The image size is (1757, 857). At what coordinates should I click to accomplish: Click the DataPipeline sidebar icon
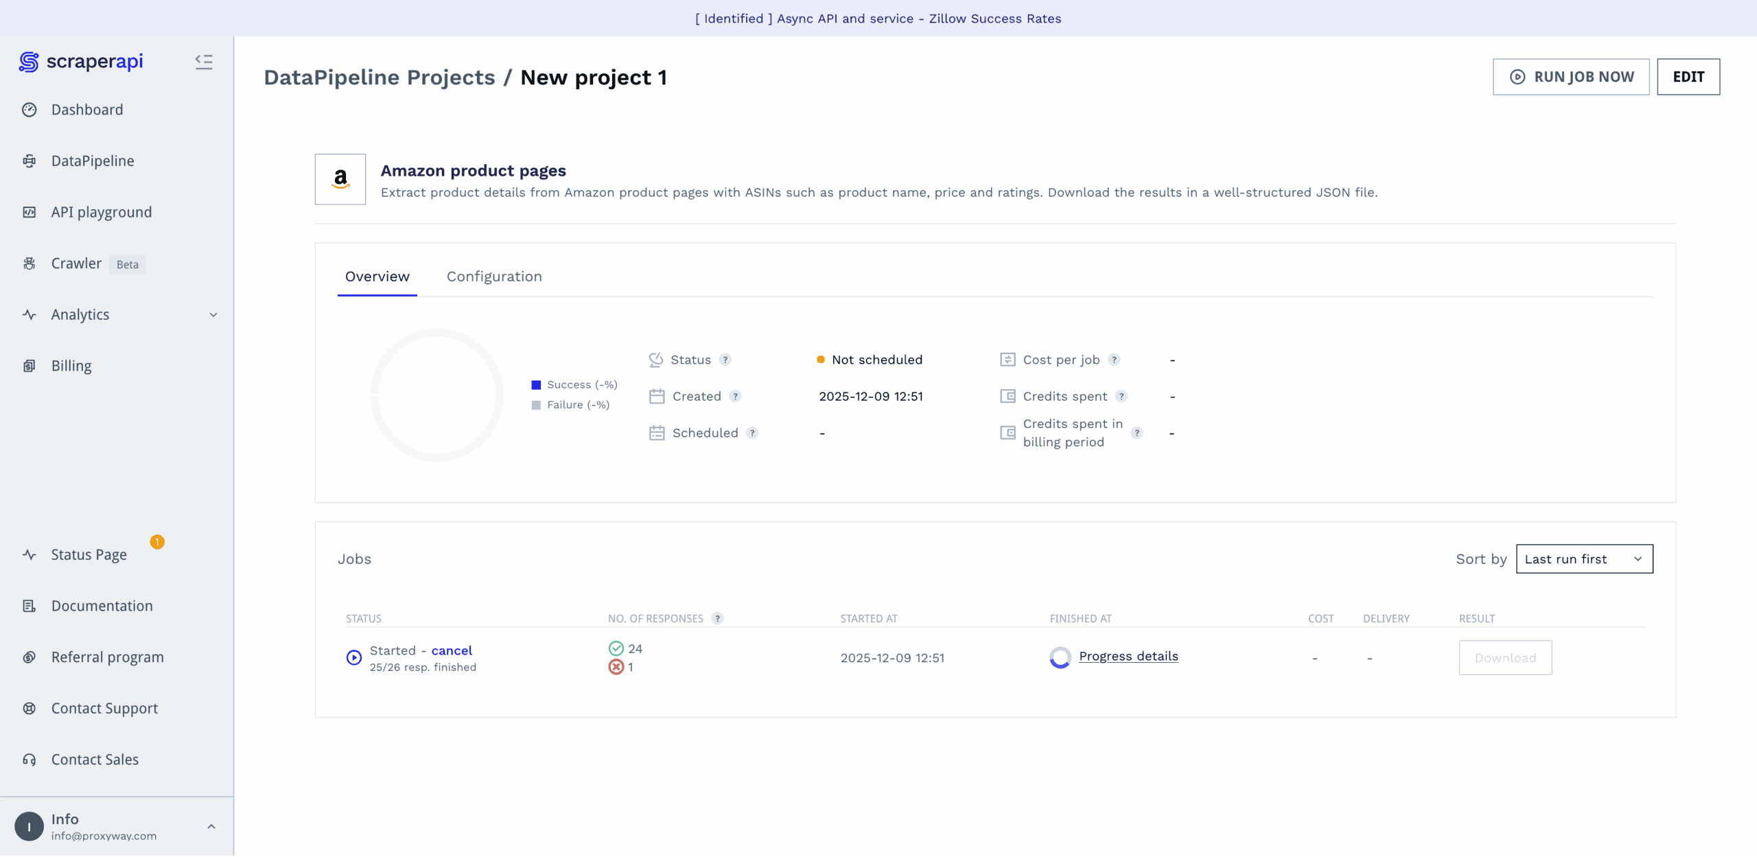coord(30,161)
